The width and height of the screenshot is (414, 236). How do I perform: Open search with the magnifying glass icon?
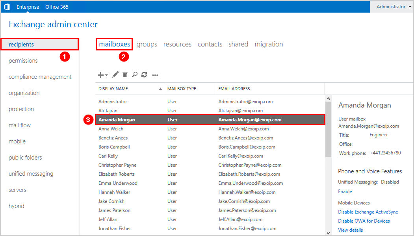point(134,75)
